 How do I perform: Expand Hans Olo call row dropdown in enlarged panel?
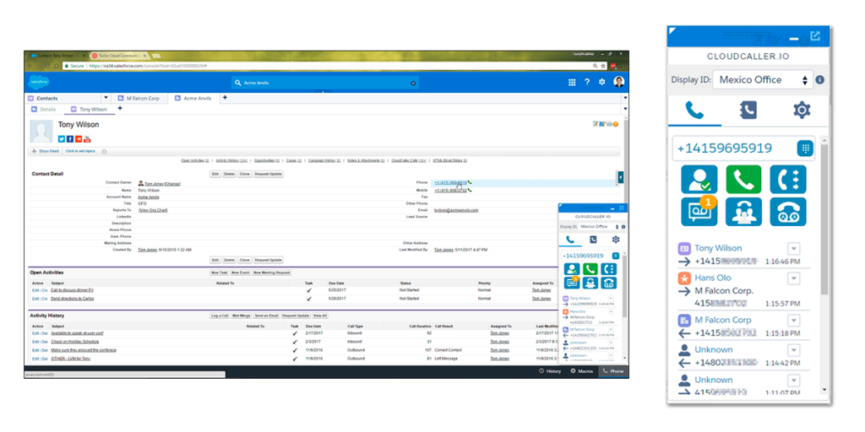click(x=793, y=278)
